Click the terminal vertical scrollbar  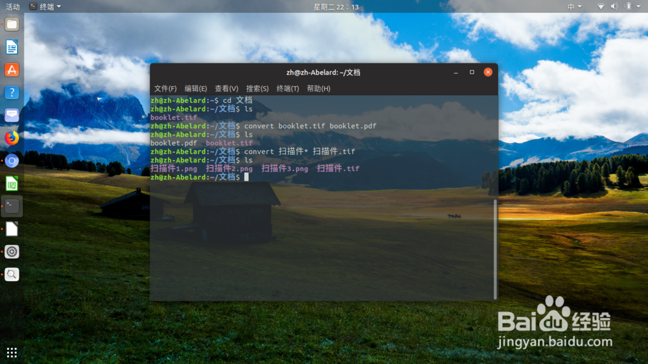(x=495, y=249)
